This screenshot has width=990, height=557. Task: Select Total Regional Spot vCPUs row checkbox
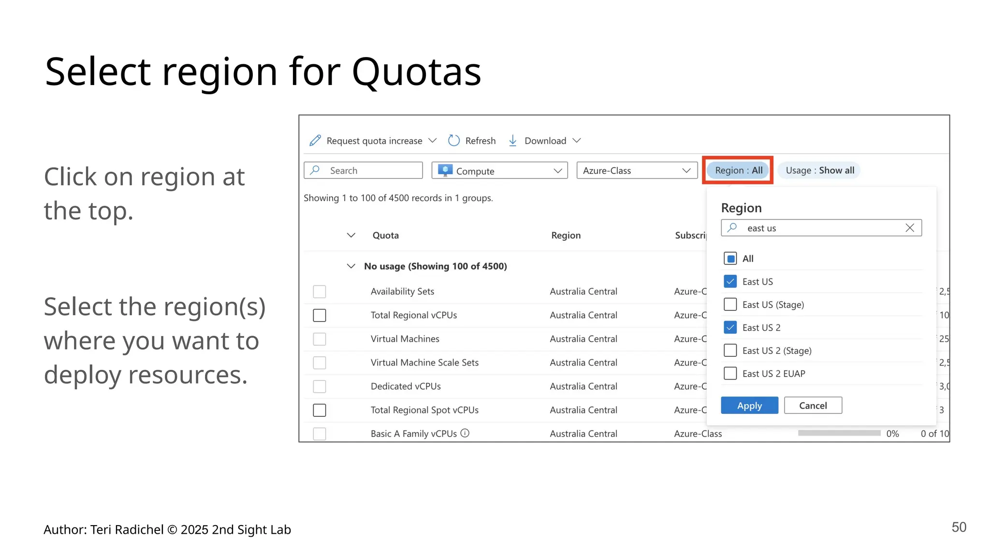320,410
